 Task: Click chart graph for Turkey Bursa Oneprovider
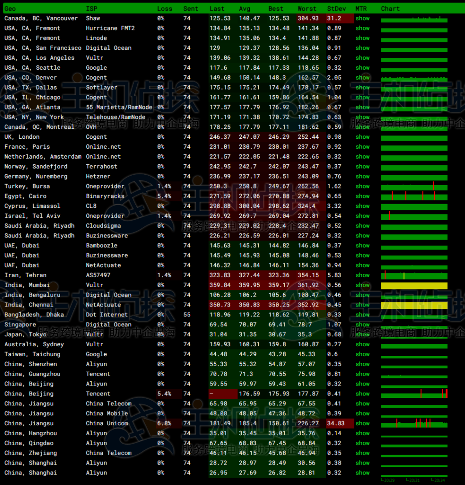point(414,186)
